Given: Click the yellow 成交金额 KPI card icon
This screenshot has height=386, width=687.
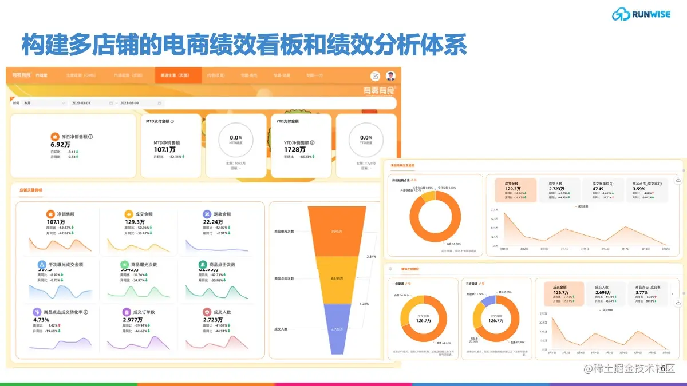Looking at the screenshot, I should coord(129,214).
